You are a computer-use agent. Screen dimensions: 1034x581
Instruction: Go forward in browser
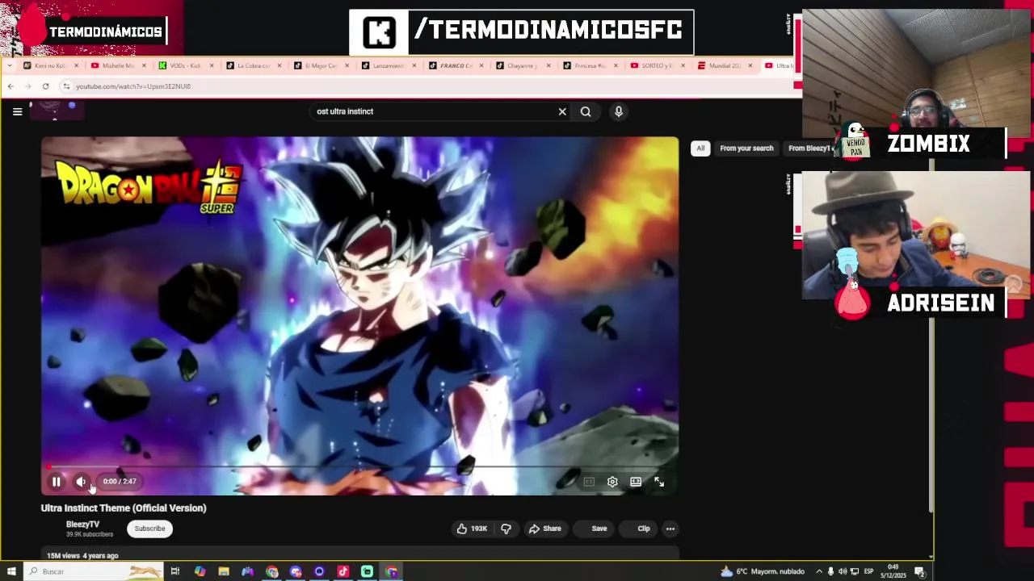[27, 86]
